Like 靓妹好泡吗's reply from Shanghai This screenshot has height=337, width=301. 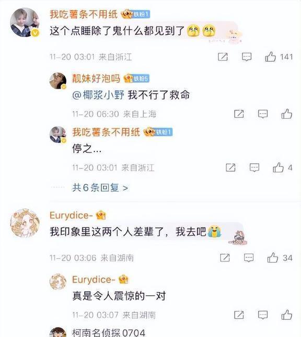(x=287, y=114)
